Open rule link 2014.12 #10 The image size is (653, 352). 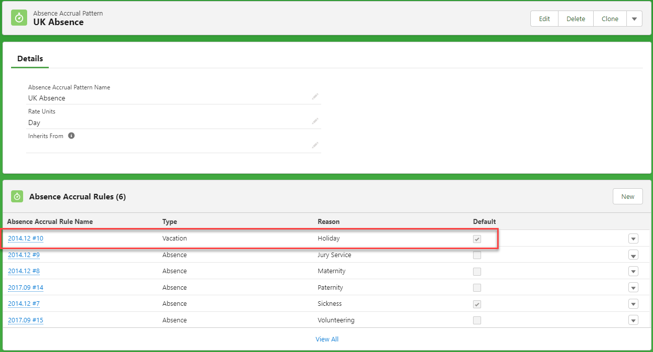pos(26,239)
